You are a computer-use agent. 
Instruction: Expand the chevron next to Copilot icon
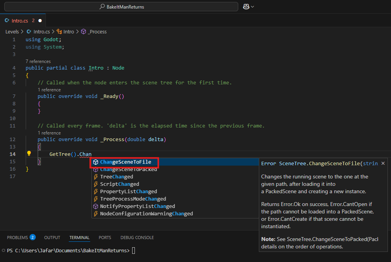(252, 7)
